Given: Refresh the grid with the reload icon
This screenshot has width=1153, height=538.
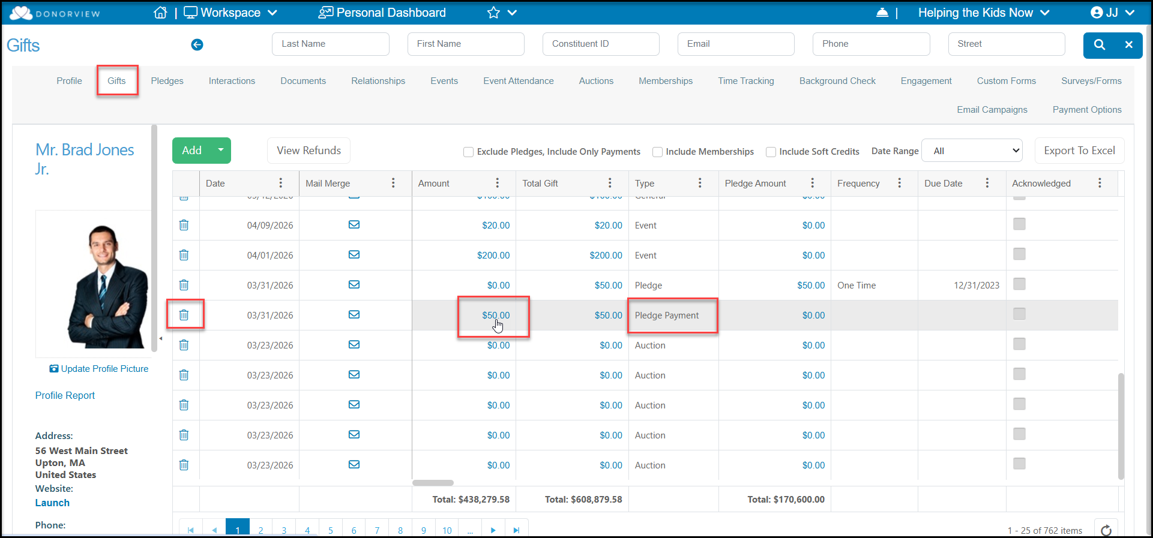Looking at the screenshot, I should 1106,530.
